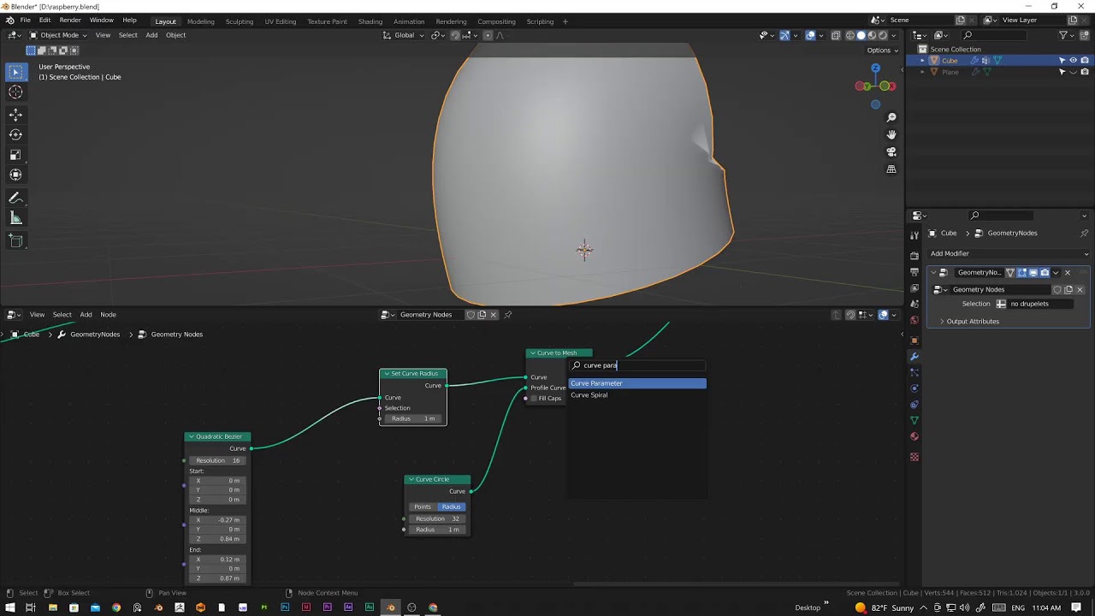The height and width of the screenshot is (616, 1095).
Task: Remove the GeometryNodes modifier
Action: pos(1067,272)
